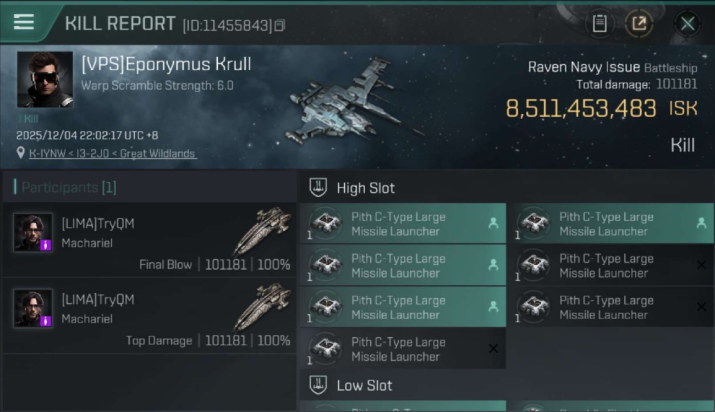Copy the kill report ID
The image size is (715, 412).
pyautogui.click(x=280, y=25)
